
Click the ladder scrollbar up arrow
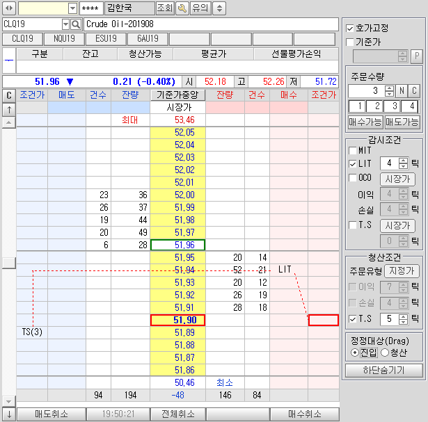[x=9, y=122]
